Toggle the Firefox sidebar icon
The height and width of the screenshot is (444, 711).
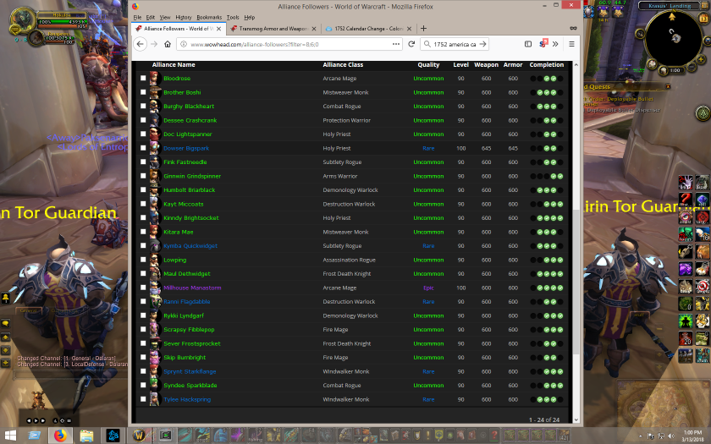tap(528, 44)
